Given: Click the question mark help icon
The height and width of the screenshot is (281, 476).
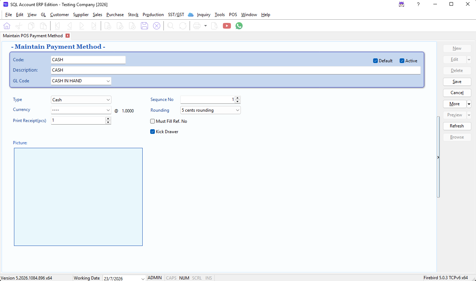Looking at the screenshot, I should [x=418, y=4].
